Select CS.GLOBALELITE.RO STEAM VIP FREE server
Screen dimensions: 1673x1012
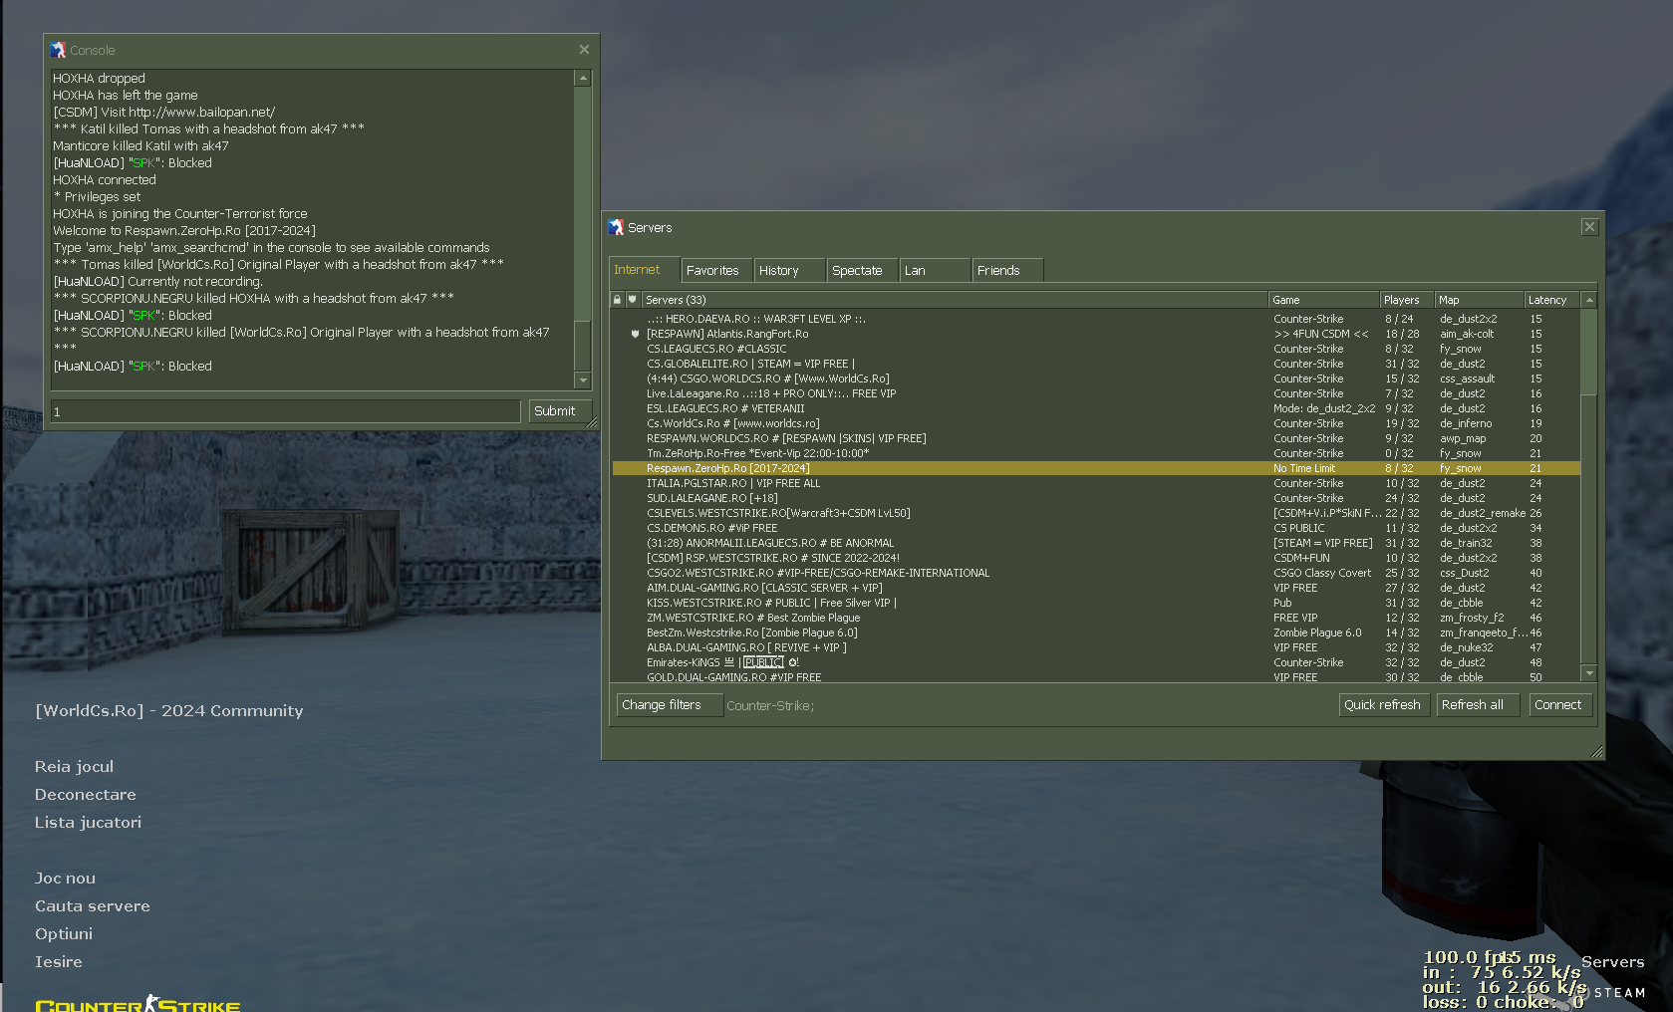(x=1096, y=364)
